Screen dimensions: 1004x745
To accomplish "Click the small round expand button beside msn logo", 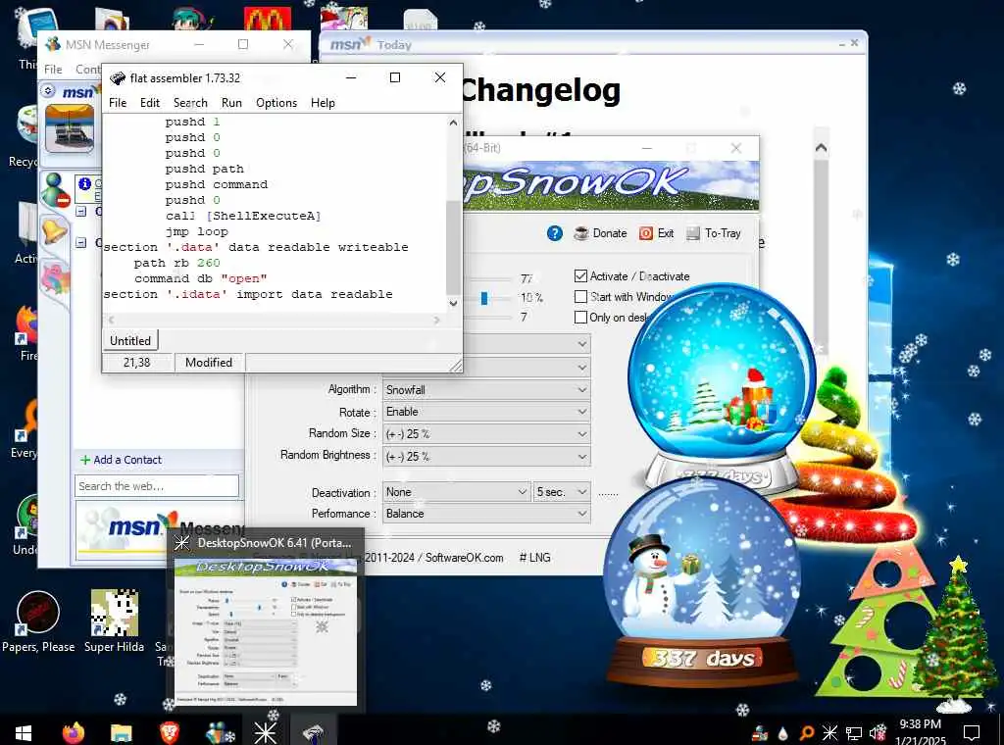I will click(48, 91).
